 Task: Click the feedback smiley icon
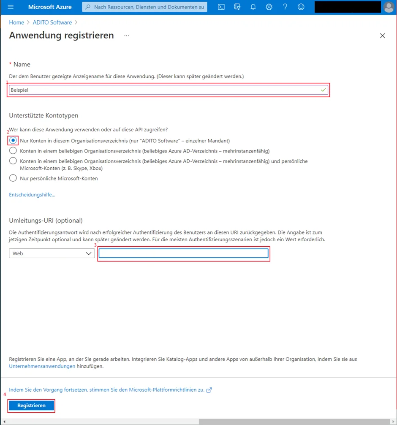click(x=301, y=7)
